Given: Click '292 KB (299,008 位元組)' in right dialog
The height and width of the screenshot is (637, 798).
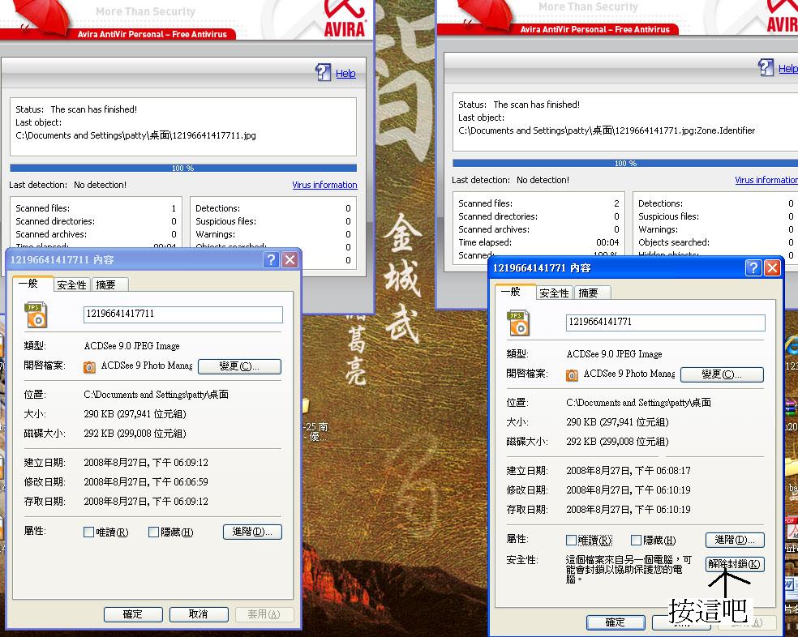Looking at the screenshot, I should [x=617, y=441].
